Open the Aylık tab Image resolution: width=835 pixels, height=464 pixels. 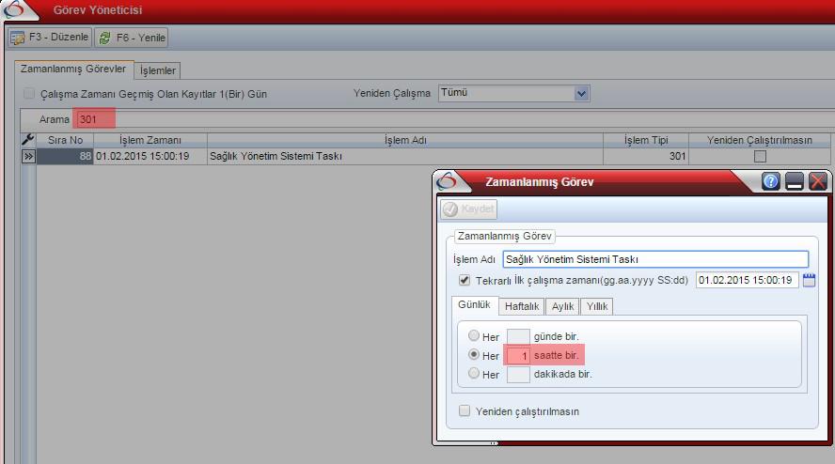coord(562,306)
